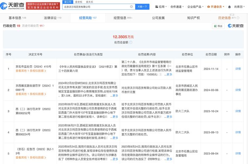Open the 基本信息 tab
248x164 pixels.
pyautogui.click(x=17, y=18)
